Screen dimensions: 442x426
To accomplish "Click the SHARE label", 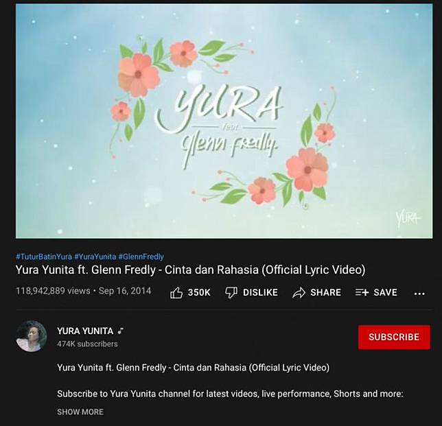I will 326,292.
